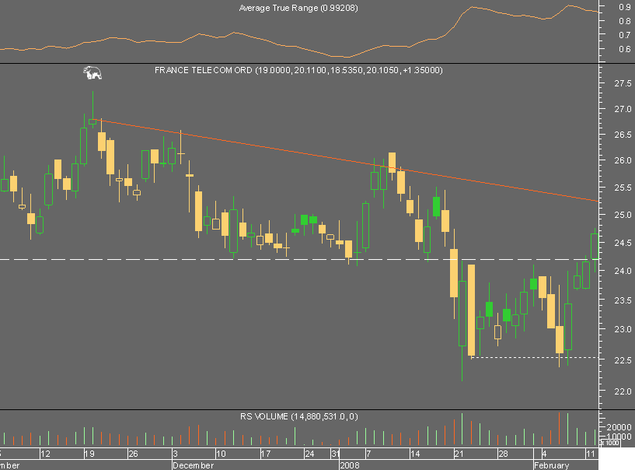Click the 26.0 price axis label
Image resolution: width=635 pixels, height=470 pixels.
point(623,160)
